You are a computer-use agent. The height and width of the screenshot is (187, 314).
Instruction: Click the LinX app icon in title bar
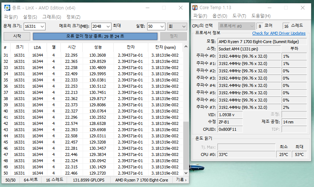pyautogui.click(x=7, y=8)
